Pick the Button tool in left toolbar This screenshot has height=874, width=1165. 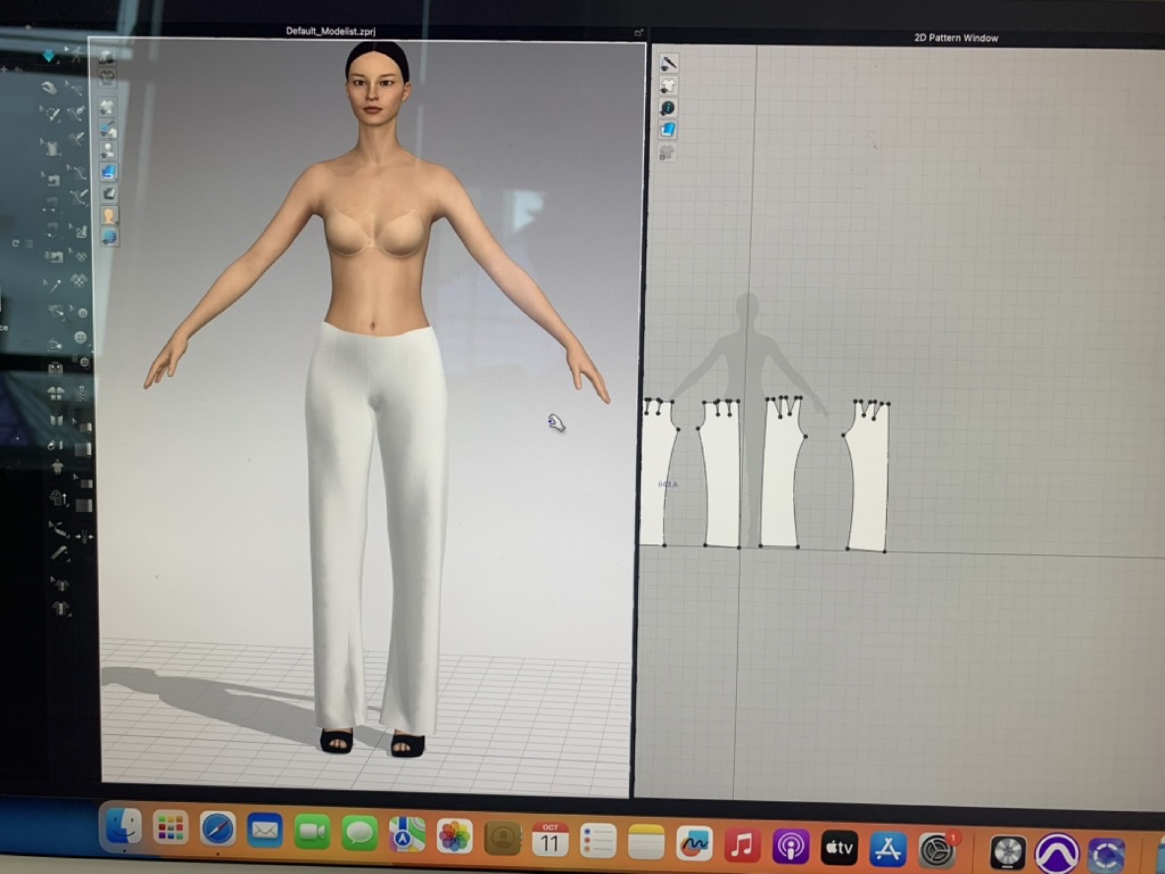coord(80,337)
